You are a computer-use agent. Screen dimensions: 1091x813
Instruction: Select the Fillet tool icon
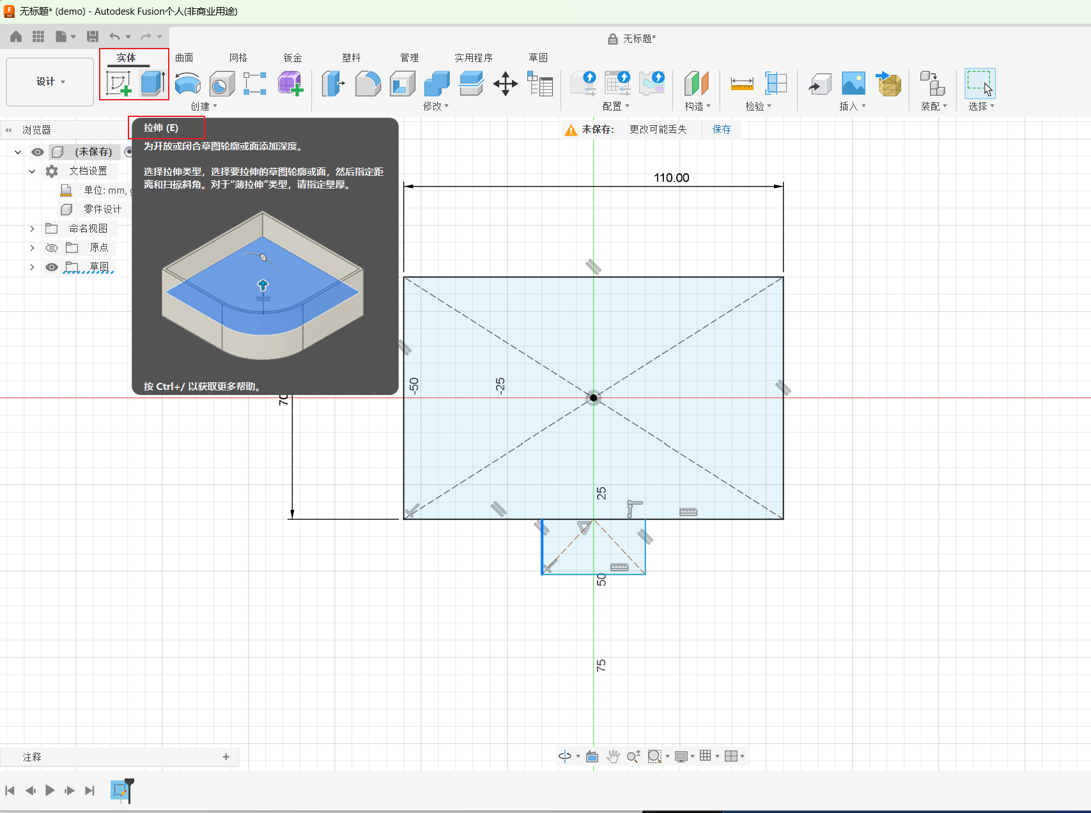[x=368, y=84]
